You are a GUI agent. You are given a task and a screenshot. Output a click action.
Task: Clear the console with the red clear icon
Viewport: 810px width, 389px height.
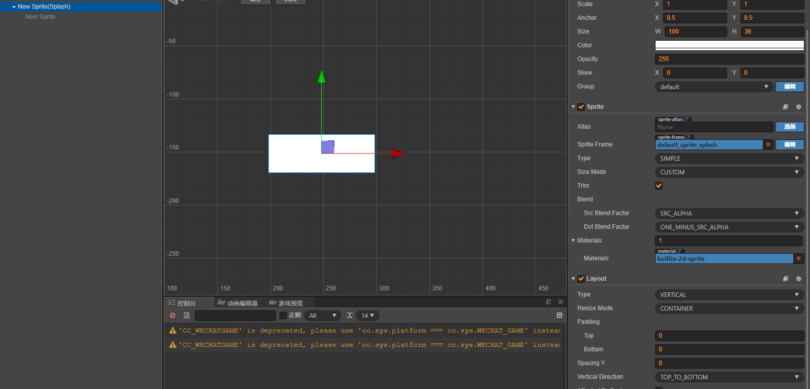[173, 315]
